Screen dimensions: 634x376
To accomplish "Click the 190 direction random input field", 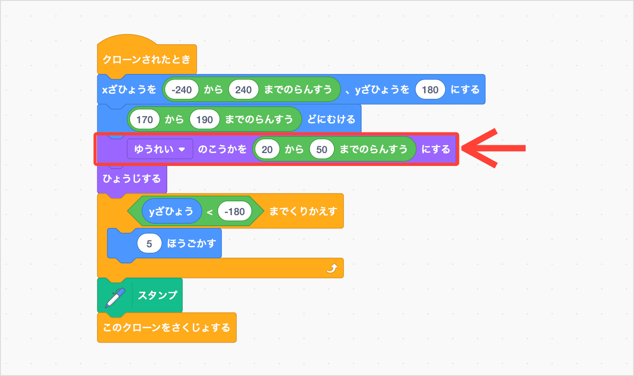I will (x=204, y=120).
